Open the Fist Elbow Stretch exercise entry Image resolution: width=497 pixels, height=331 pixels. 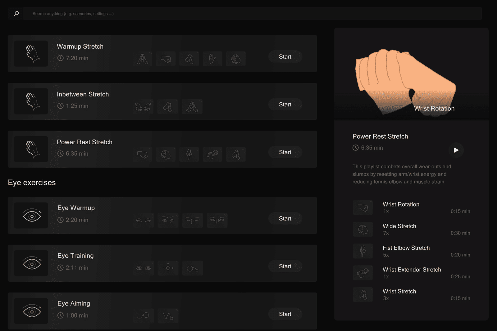coord(412,251)
